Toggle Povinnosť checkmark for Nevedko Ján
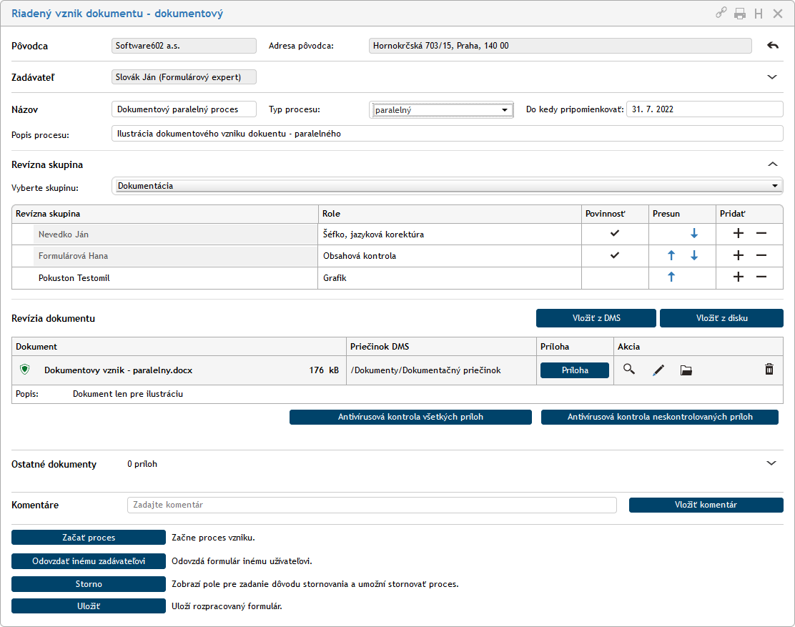Image resolution: width=795 pixels, height=627 pixels. click(x=614, y=234)
